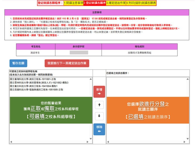Click the orange 已選填 preference list area
Viewport: 195px width, 147px height.
tap(148, 110)
